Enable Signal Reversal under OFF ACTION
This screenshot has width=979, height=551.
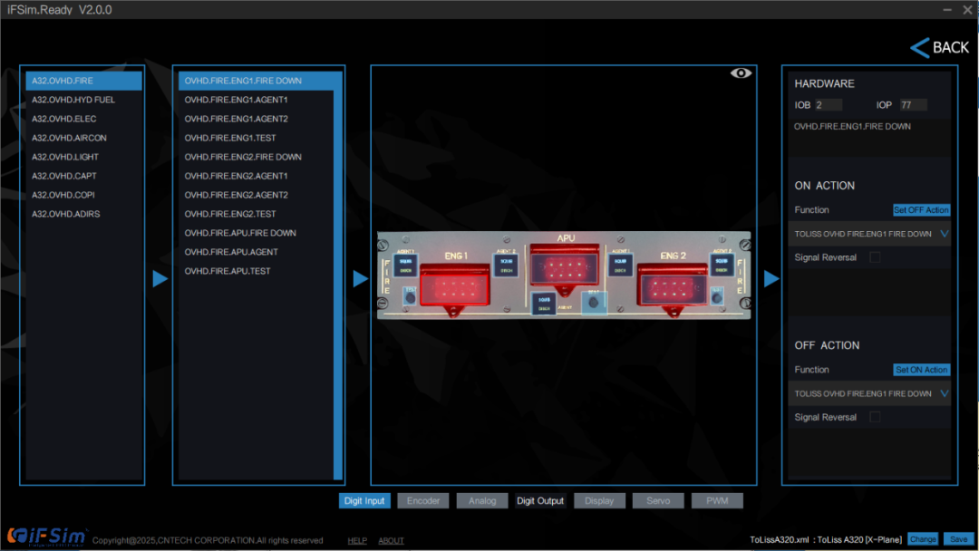coord(875,417)
